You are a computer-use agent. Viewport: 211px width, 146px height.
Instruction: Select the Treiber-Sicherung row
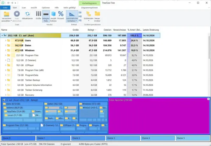tap(80, 90)
